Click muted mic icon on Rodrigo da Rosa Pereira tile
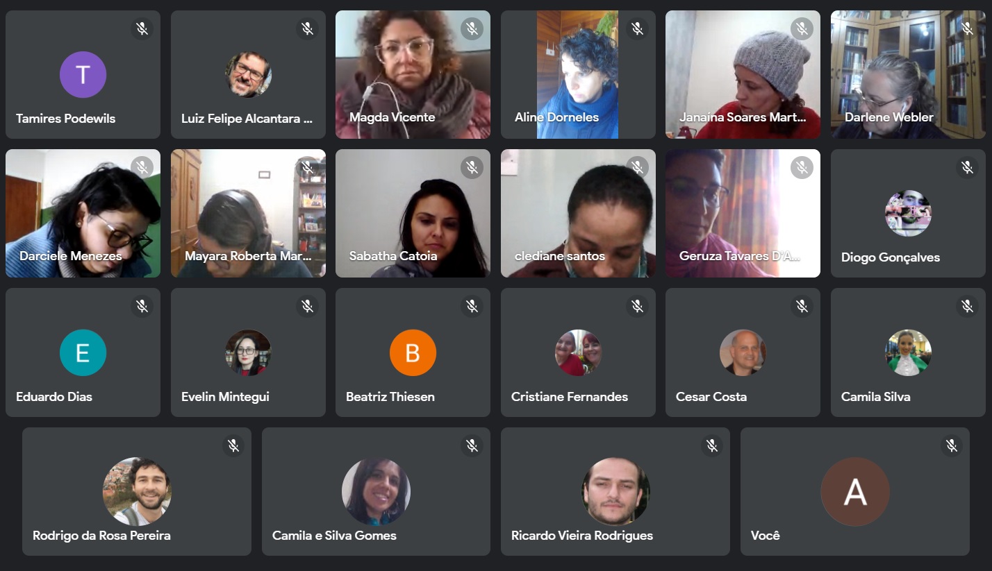992x571 pixels. tap(233, 445)
